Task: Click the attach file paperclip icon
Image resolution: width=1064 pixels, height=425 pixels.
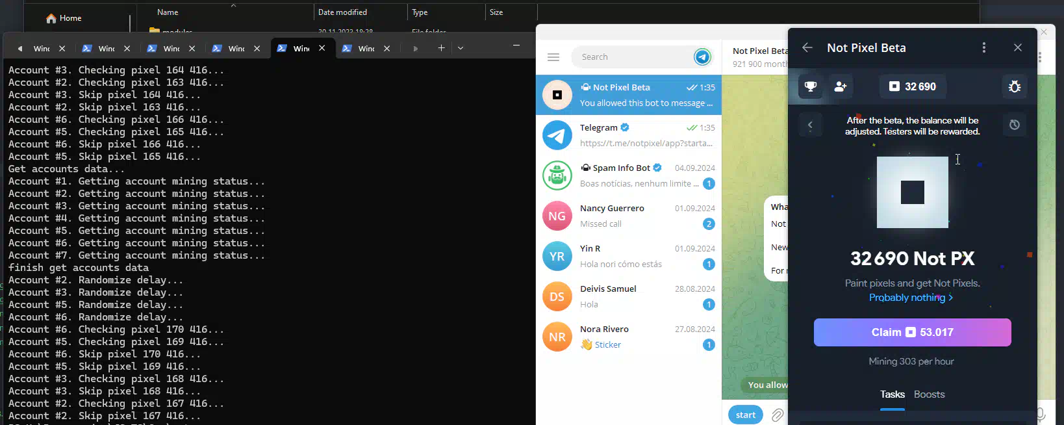Action: point(778,415)
